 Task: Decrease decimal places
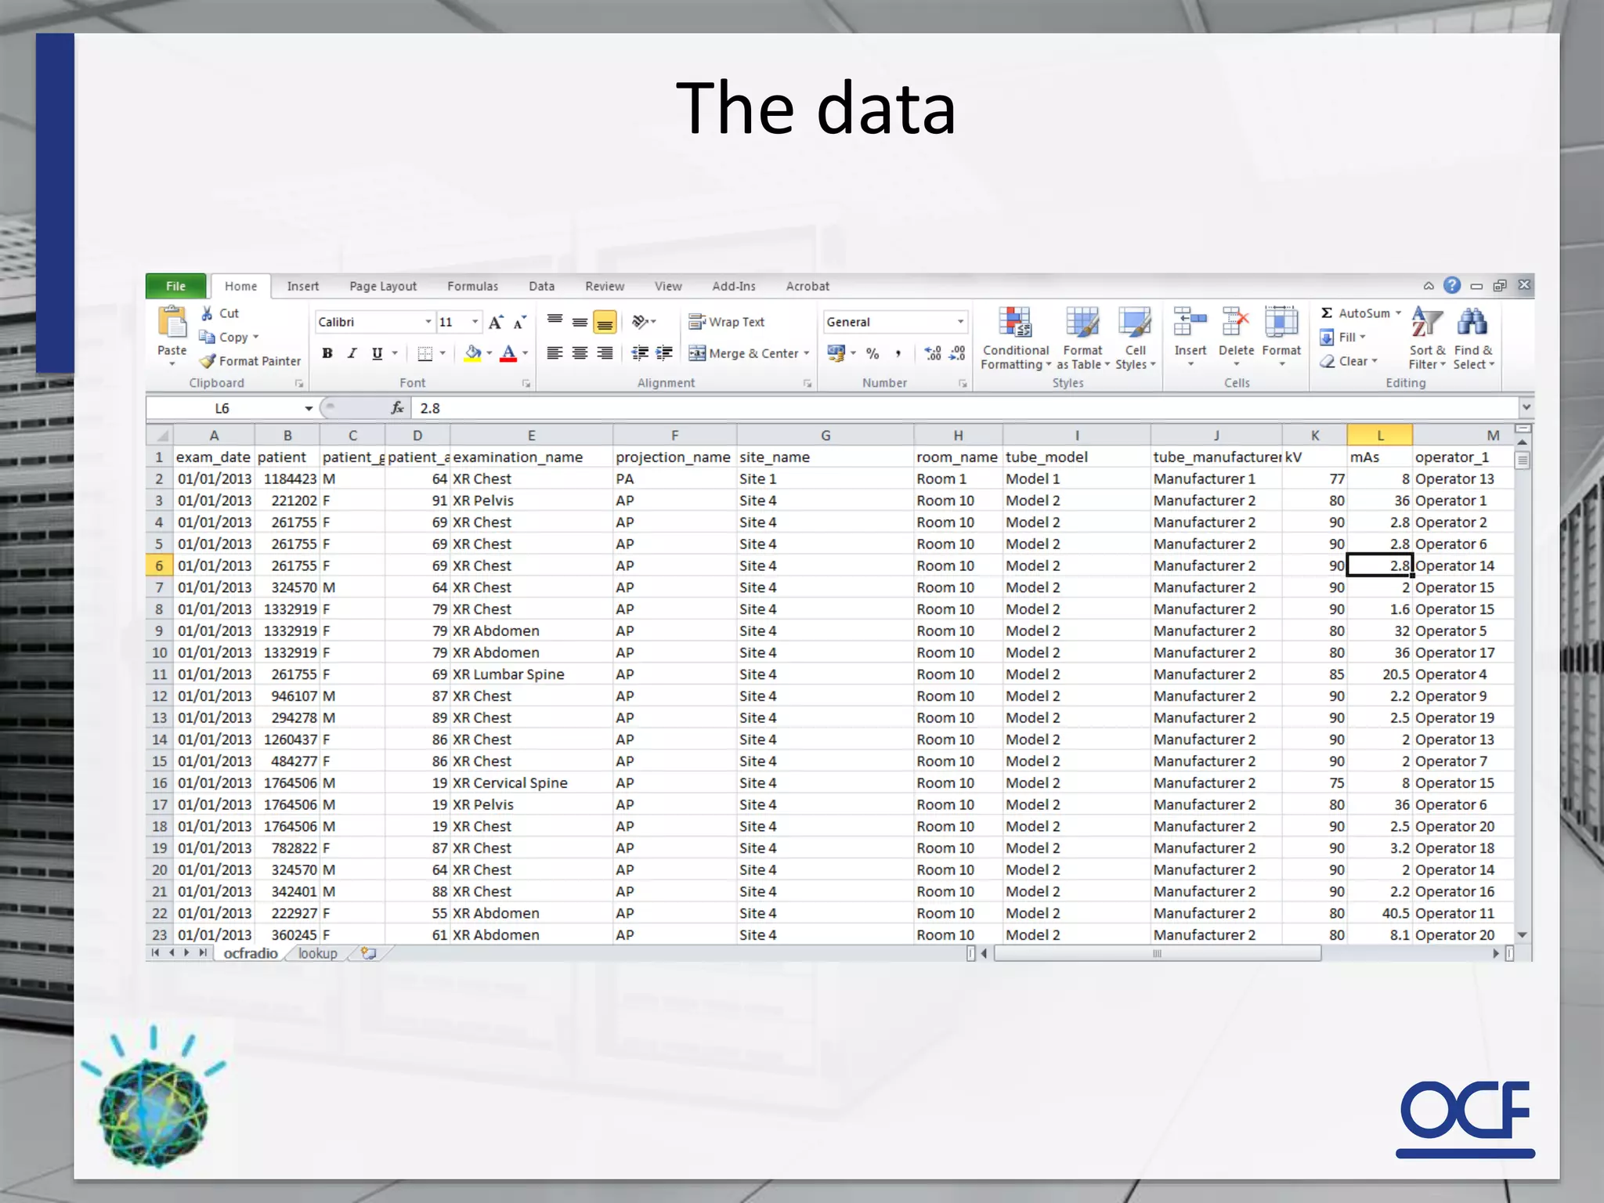click(x=957, y=354)
